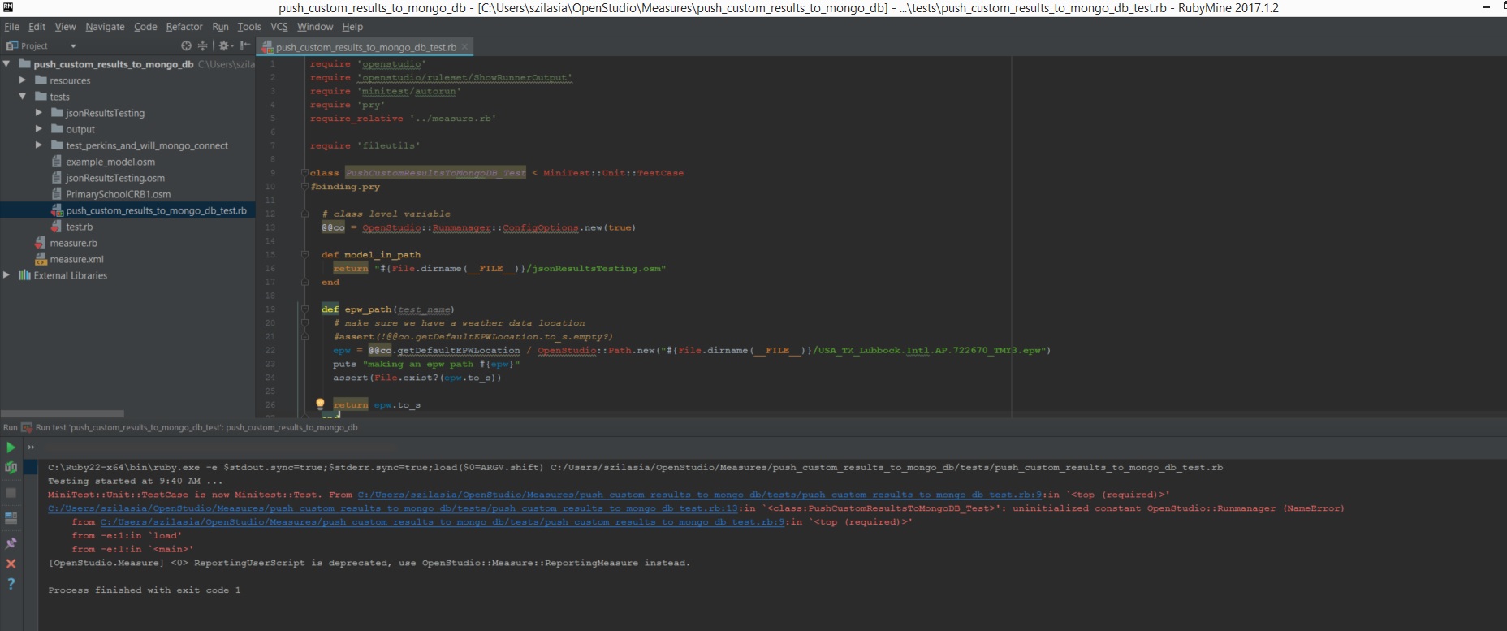1507x631 pixels.
Task: Click the Project panel horizontal scrollbar
Action: (63, 413)
